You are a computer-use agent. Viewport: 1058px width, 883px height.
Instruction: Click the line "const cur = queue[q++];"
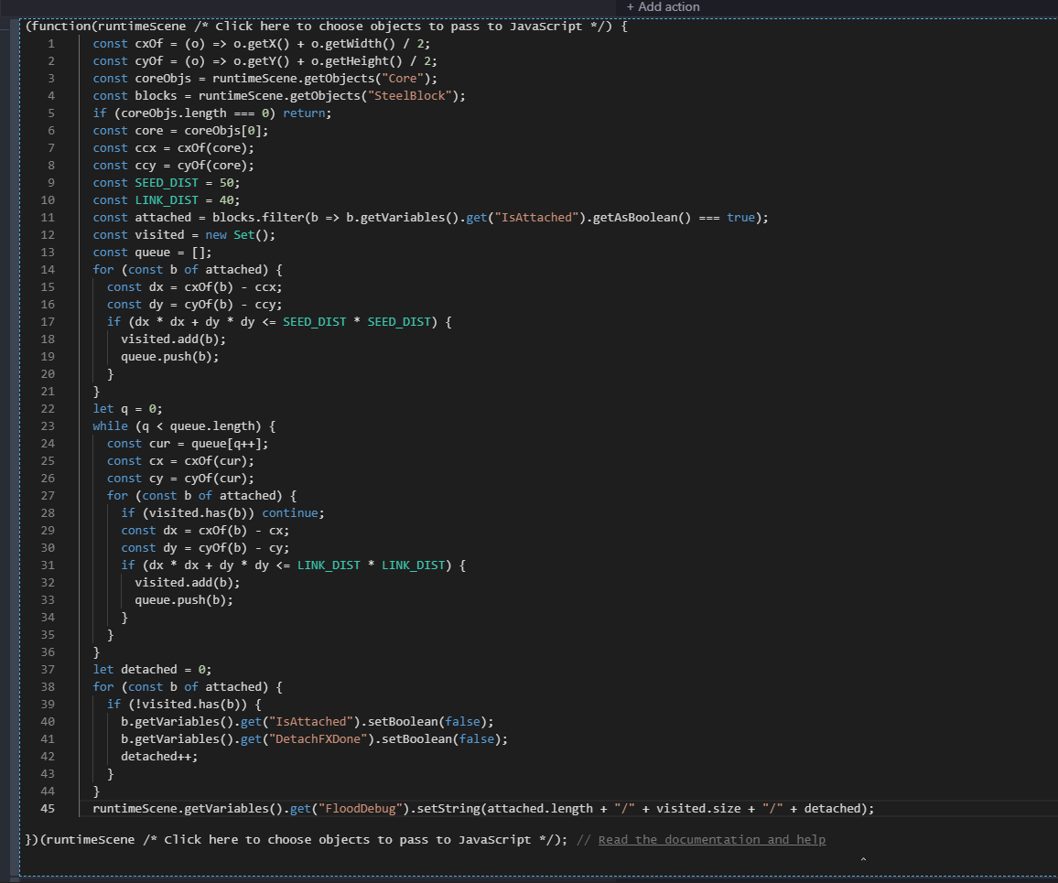pyautogui.click(x=188, y=444)
